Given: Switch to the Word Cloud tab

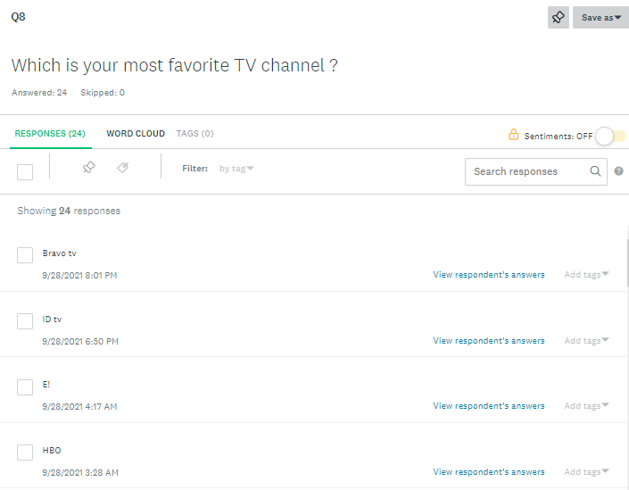Looking at the screenshot, I should click(136, 134).
